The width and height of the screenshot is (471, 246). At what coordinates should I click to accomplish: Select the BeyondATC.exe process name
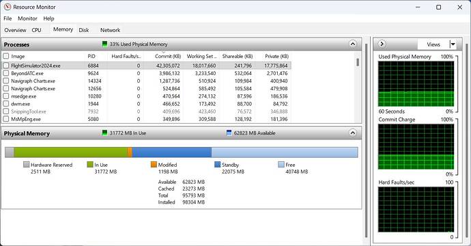(27, 73)
